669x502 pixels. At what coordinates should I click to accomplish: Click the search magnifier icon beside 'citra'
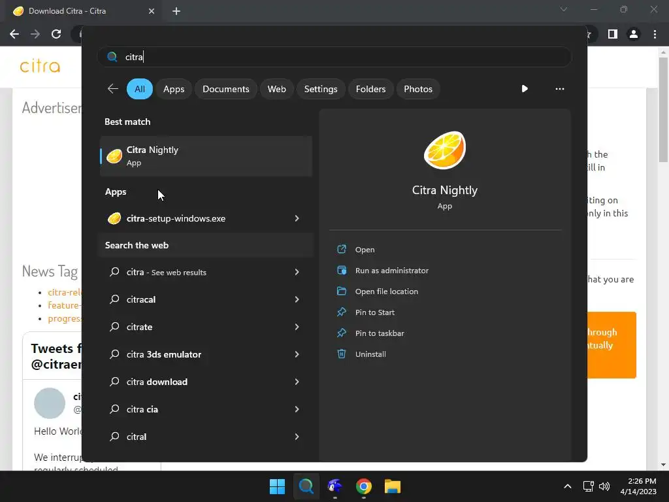(112, 57)
